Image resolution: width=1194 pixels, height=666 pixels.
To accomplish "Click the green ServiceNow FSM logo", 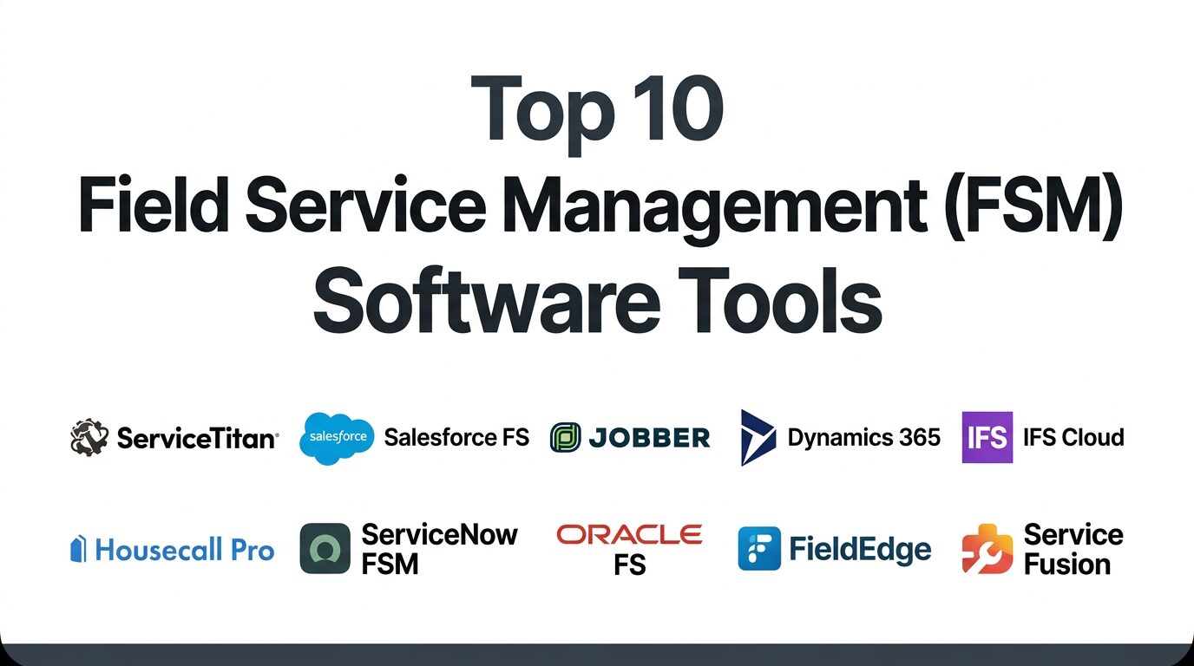I will pos(325,548).
